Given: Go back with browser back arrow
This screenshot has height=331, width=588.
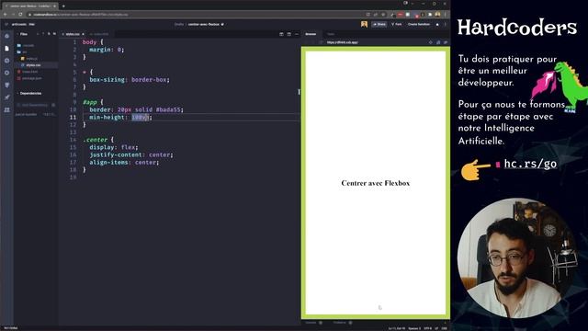Looking at the screenshot, I should coord(6,15).
